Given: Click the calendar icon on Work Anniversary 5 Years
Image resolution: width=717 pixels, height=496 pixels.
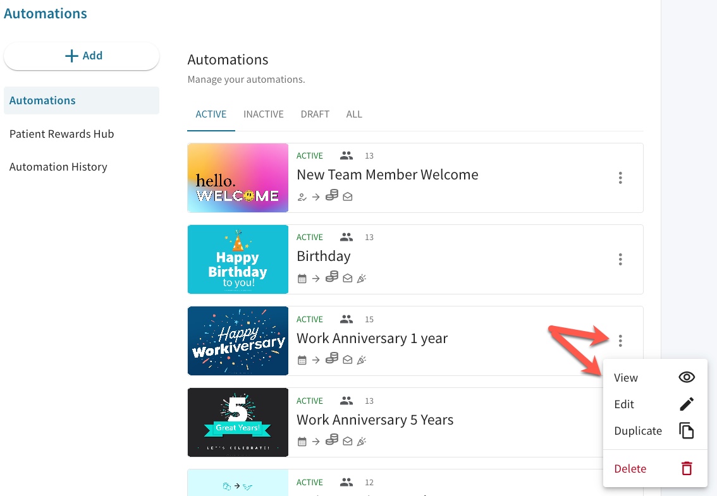Looking at the screenshot, I should [x=302, y=442].
